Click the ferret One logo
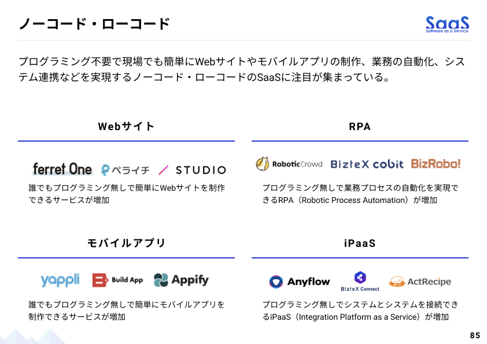 point(62,169)
